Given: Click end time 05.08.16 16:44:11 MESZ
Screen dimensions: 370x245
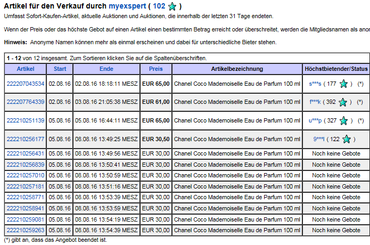Looking at the screenshot, I should click(x=106, y=120).
